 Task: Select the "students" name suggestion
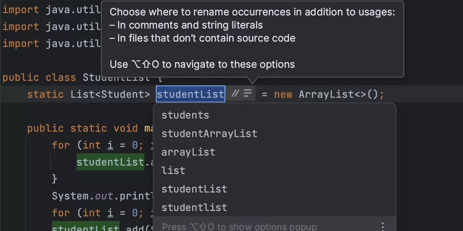[185, 115]
